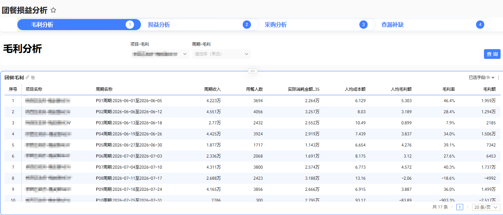Open the 项目-毛利 dropdown
The width and height of the screenshot is (503, 215).
pyautogui.click(x=160, y=54)
